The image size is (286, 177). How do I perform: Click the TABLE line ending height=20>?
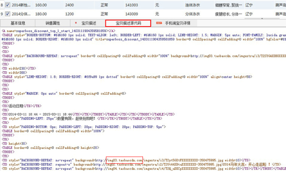[51, 148]
